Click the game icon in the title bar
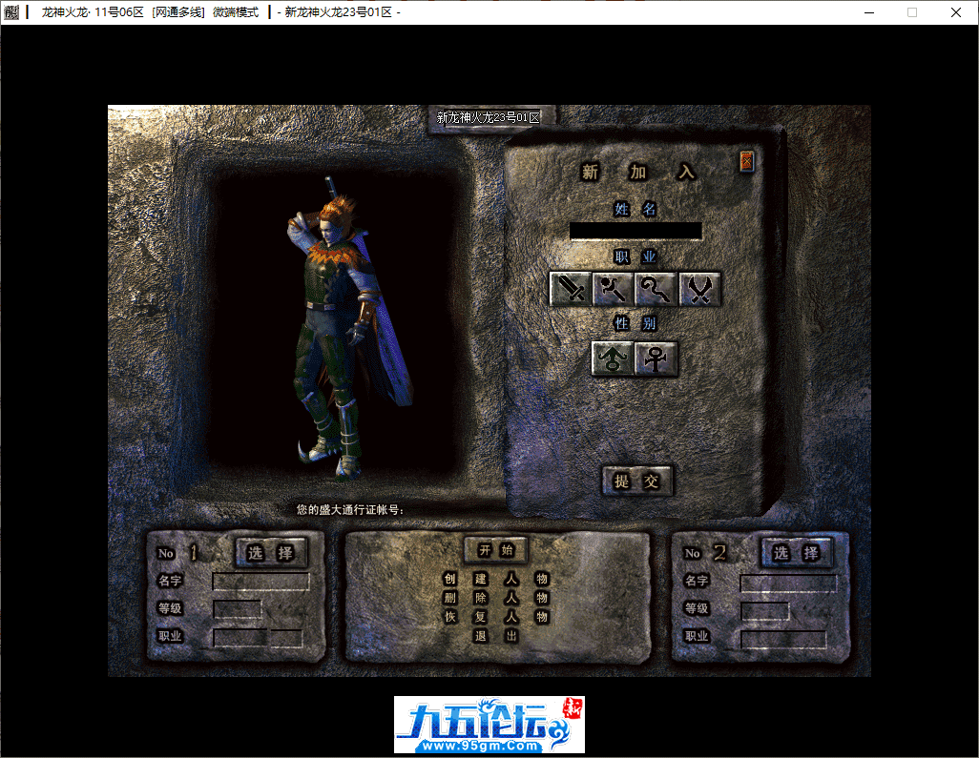This screenshot has width=979, height=758. click(11, 11)
